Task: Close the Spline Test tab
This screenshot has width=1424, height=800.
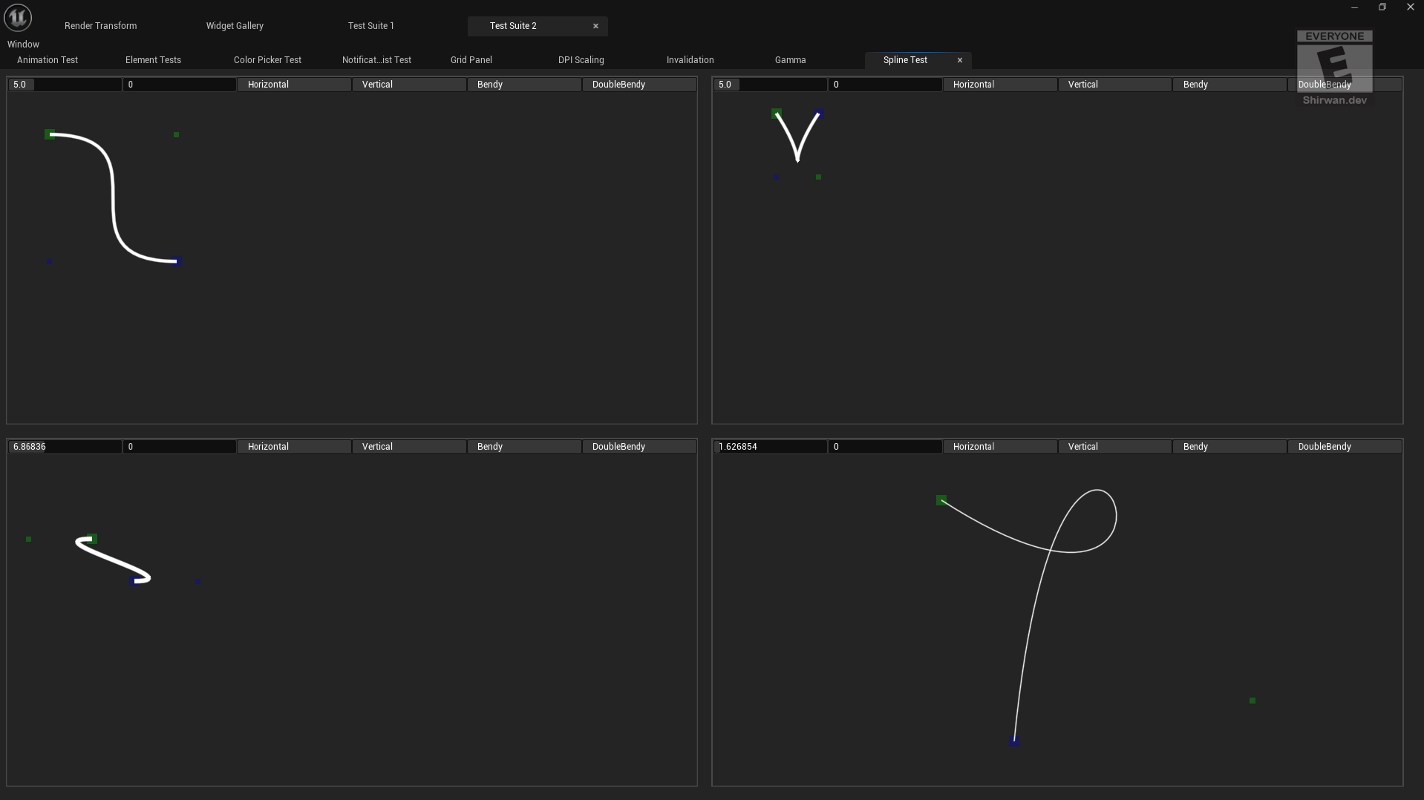Action: click(960, 60)
